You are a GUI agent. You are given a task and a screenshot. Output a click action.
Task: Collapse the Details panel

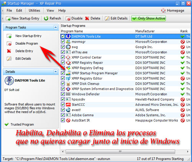click(56, 72)
